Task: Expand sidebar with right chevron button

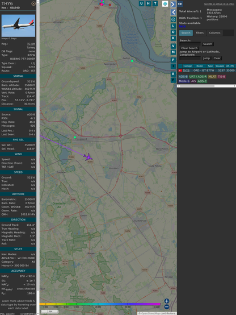Action: click(173, 4)
